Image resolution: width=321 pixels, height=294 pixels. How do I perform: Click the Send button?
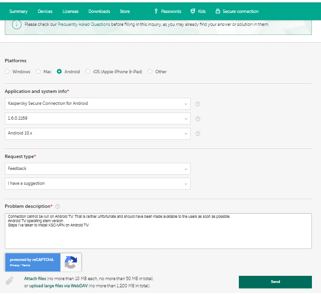coord(275,282)
